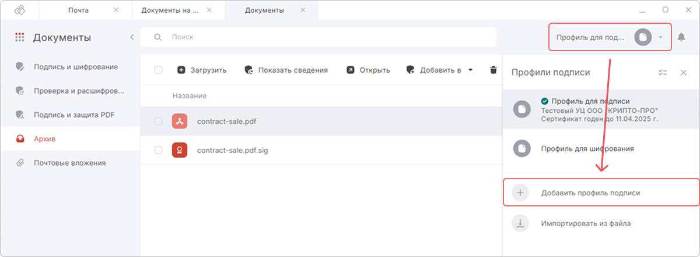Click the profile avatar icon in header

coord(642,37)
